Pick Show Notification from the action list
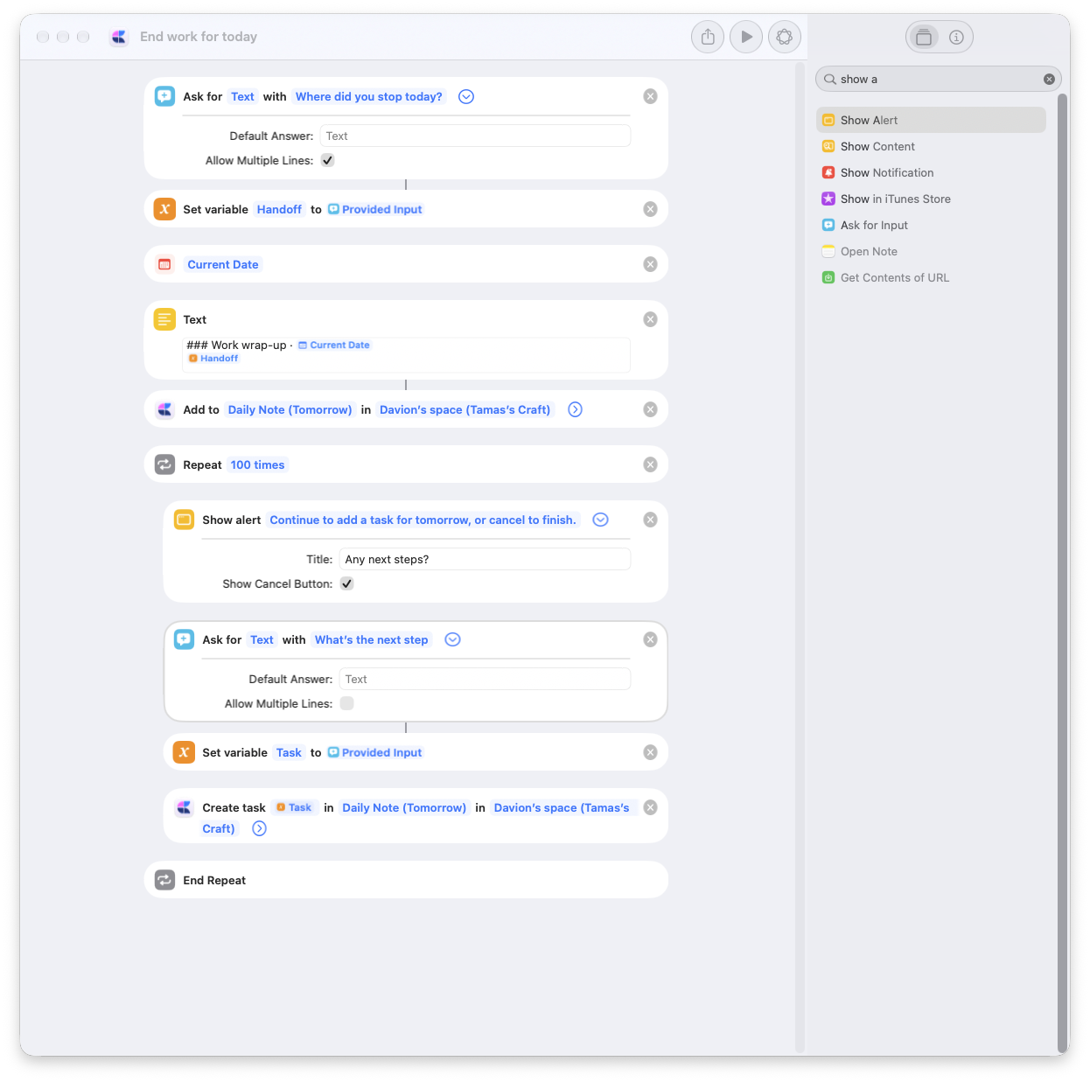1090x1082 pixels. pos(931,172)
